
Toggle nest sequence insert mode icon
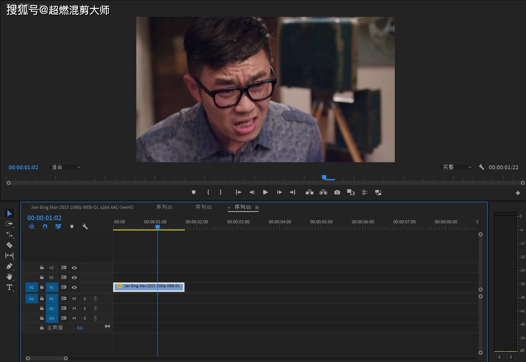(32, 226)
